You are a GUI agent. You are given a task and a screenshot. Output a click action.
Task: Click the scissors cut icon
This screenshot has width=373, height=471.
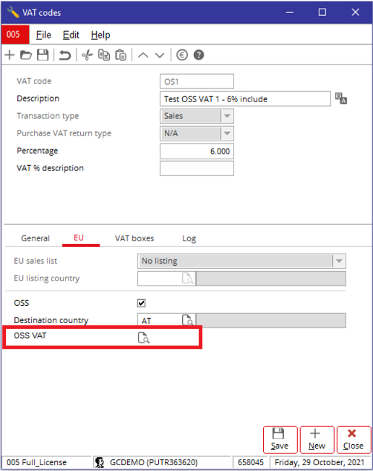87,55
